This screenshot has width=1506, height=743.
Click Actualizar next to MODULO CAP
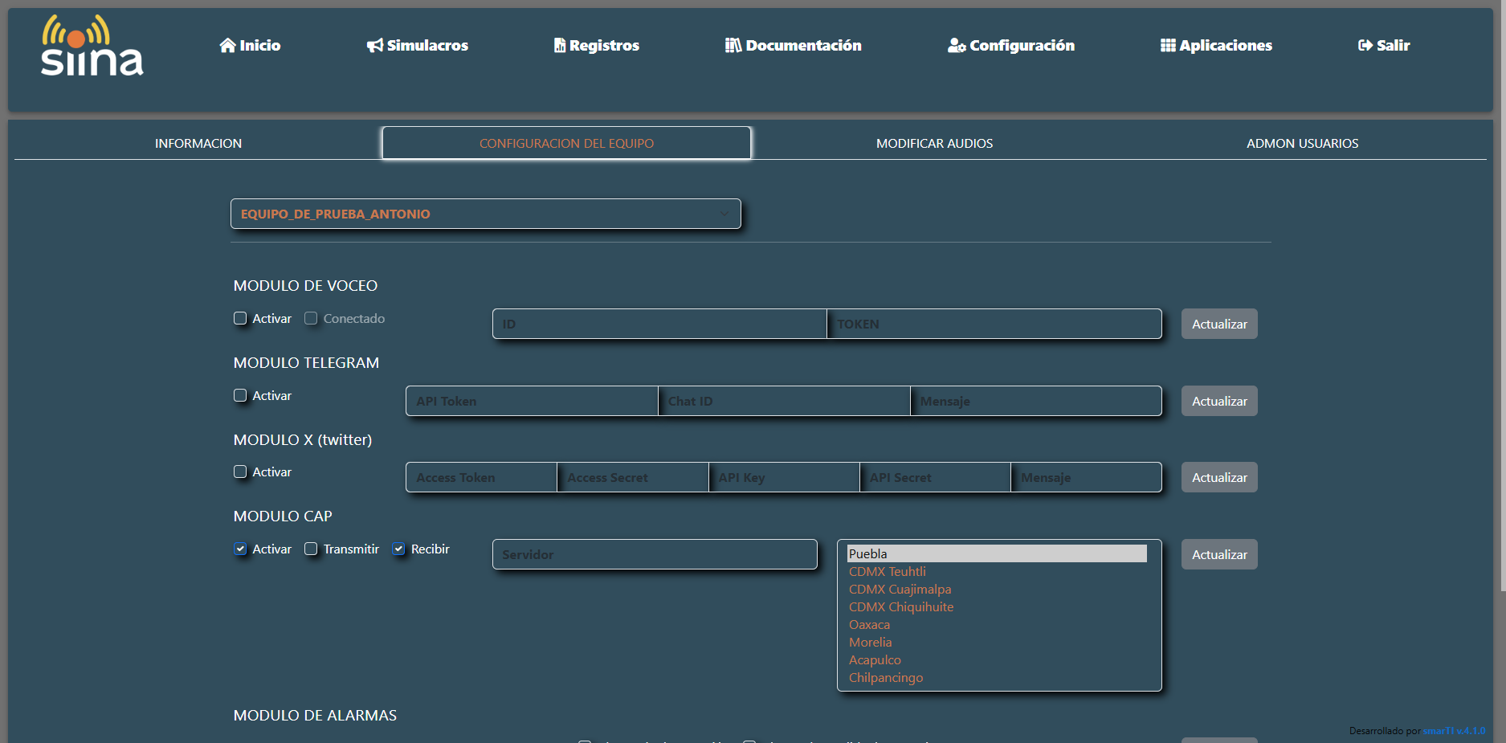[x=1218, y=554]
